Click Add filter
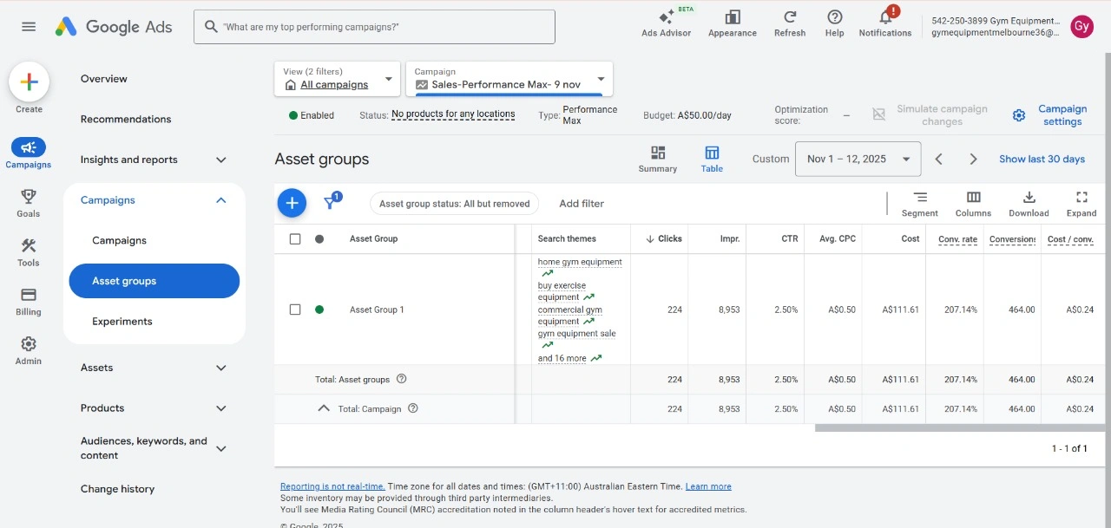The width and height of the screenshot is (1111, 528). pos(582,204)
